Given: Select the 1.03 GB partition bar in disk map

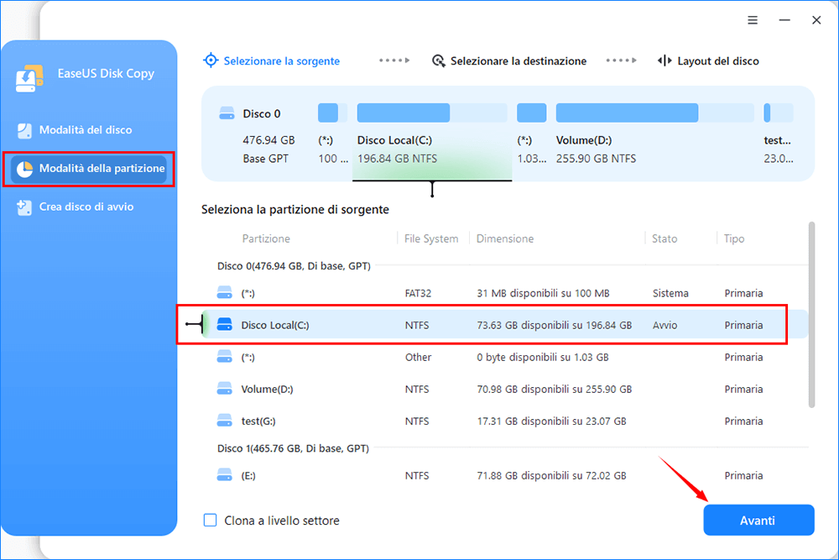Looking at the screenshot, I should (x=531, y=113).
